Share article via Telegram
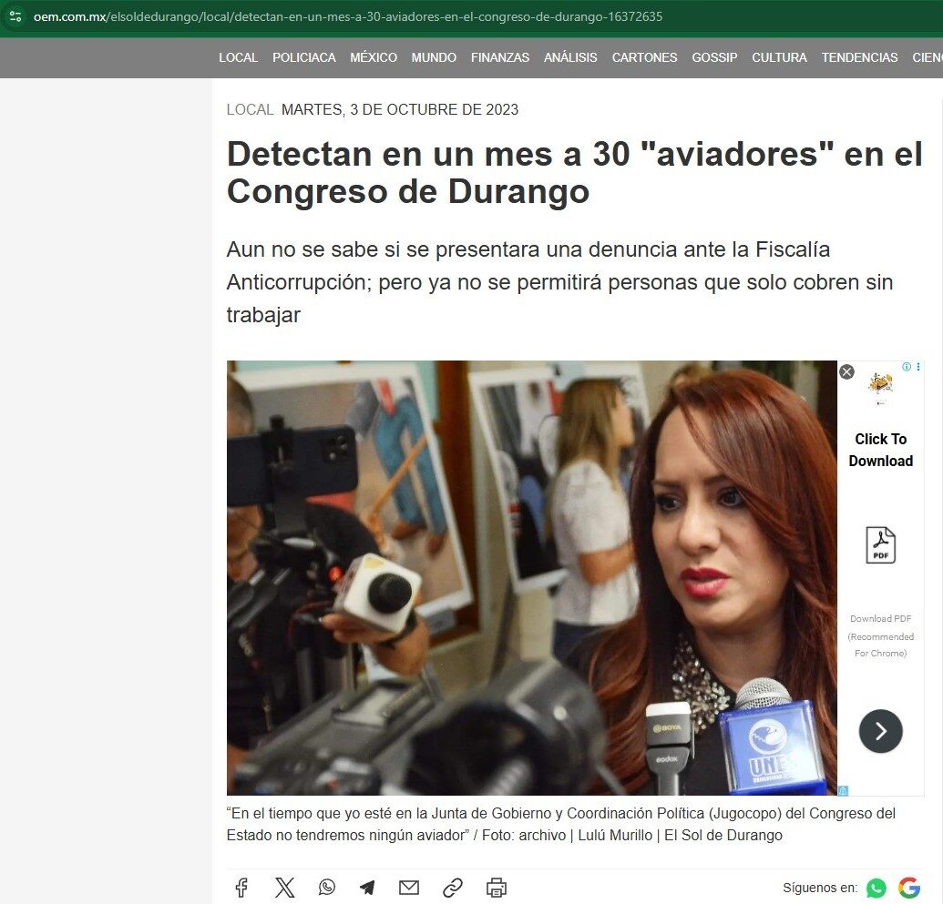 [x=367, y=888]
